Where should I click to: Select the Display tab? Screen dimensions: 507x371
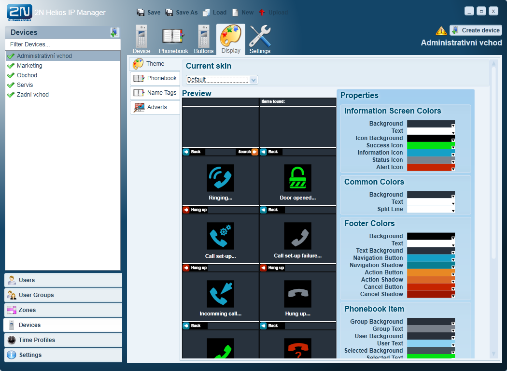(231, 40)
